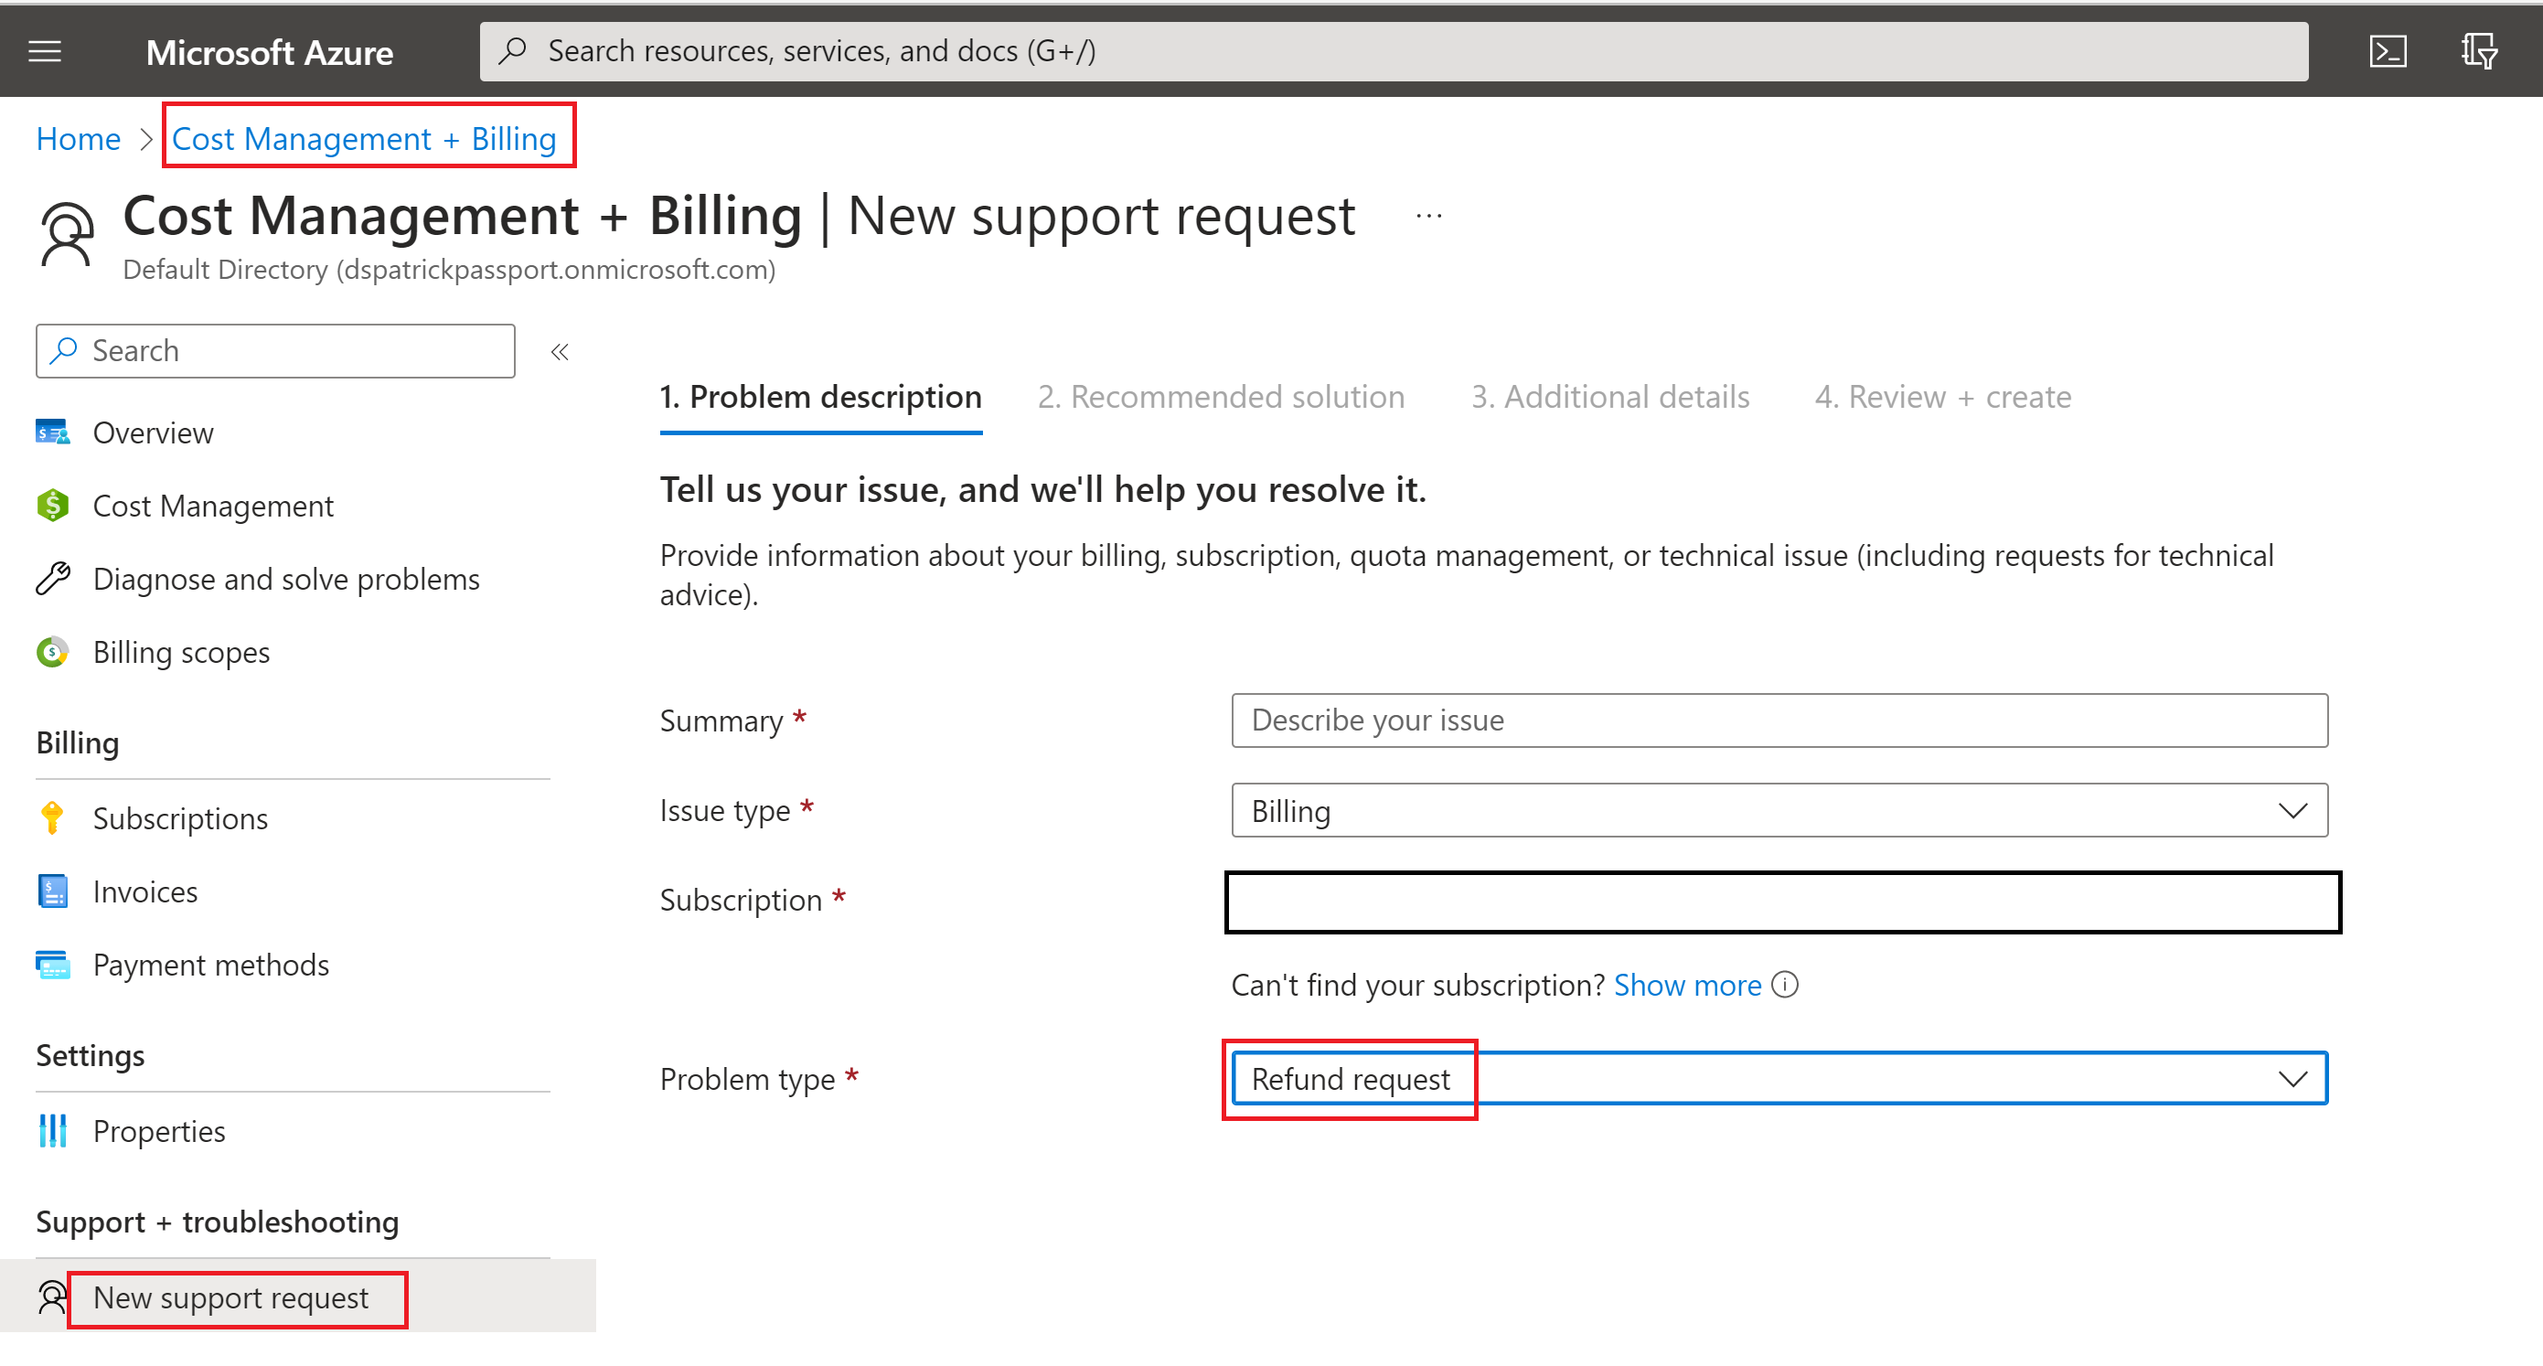
Task: Click into the Summary Describe your issue field
Action: click(x=1779, y=720)
